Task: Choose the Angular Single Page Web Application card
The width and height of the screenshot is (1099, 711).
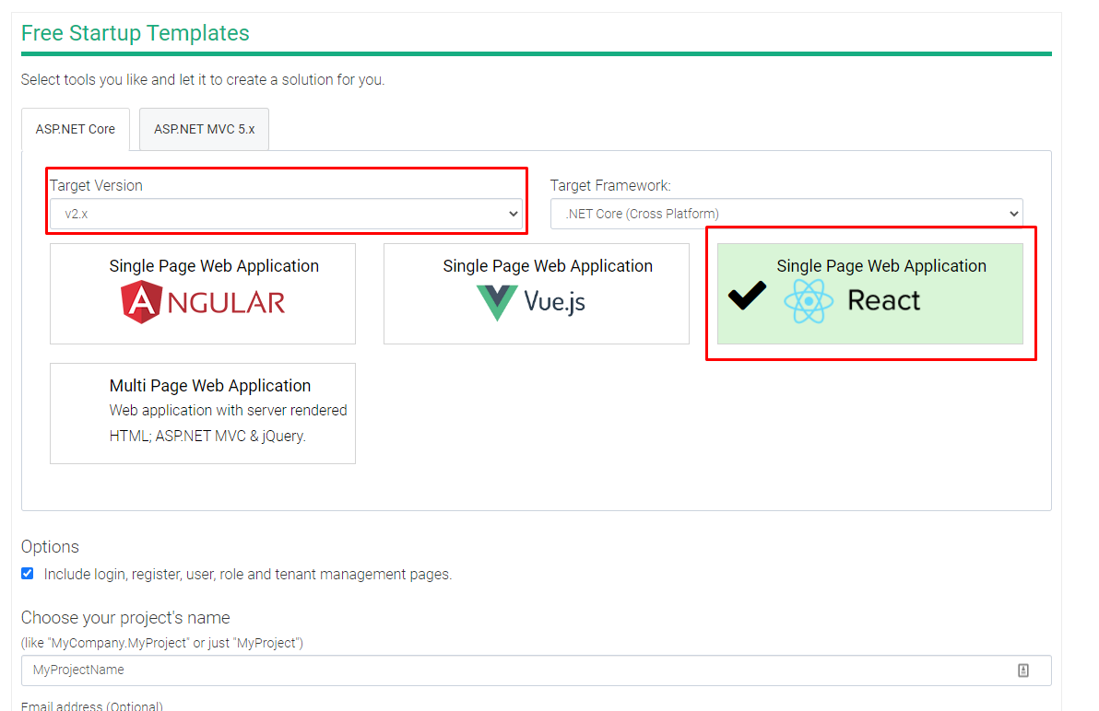Action: click(202, 294)
